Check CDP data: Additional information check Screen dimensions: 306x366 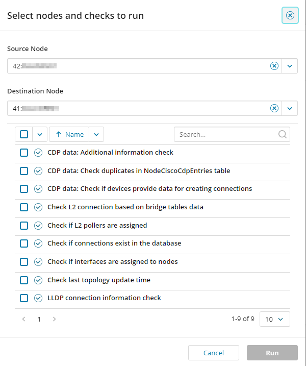click(x=24, y=153)
